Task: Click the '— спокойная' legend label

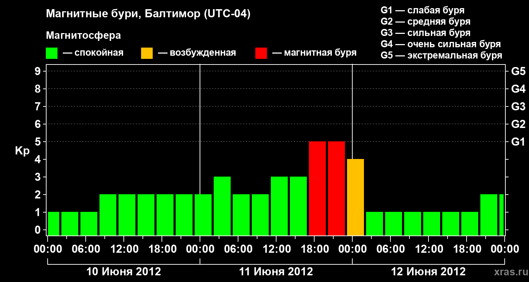Action: point(93,53)
